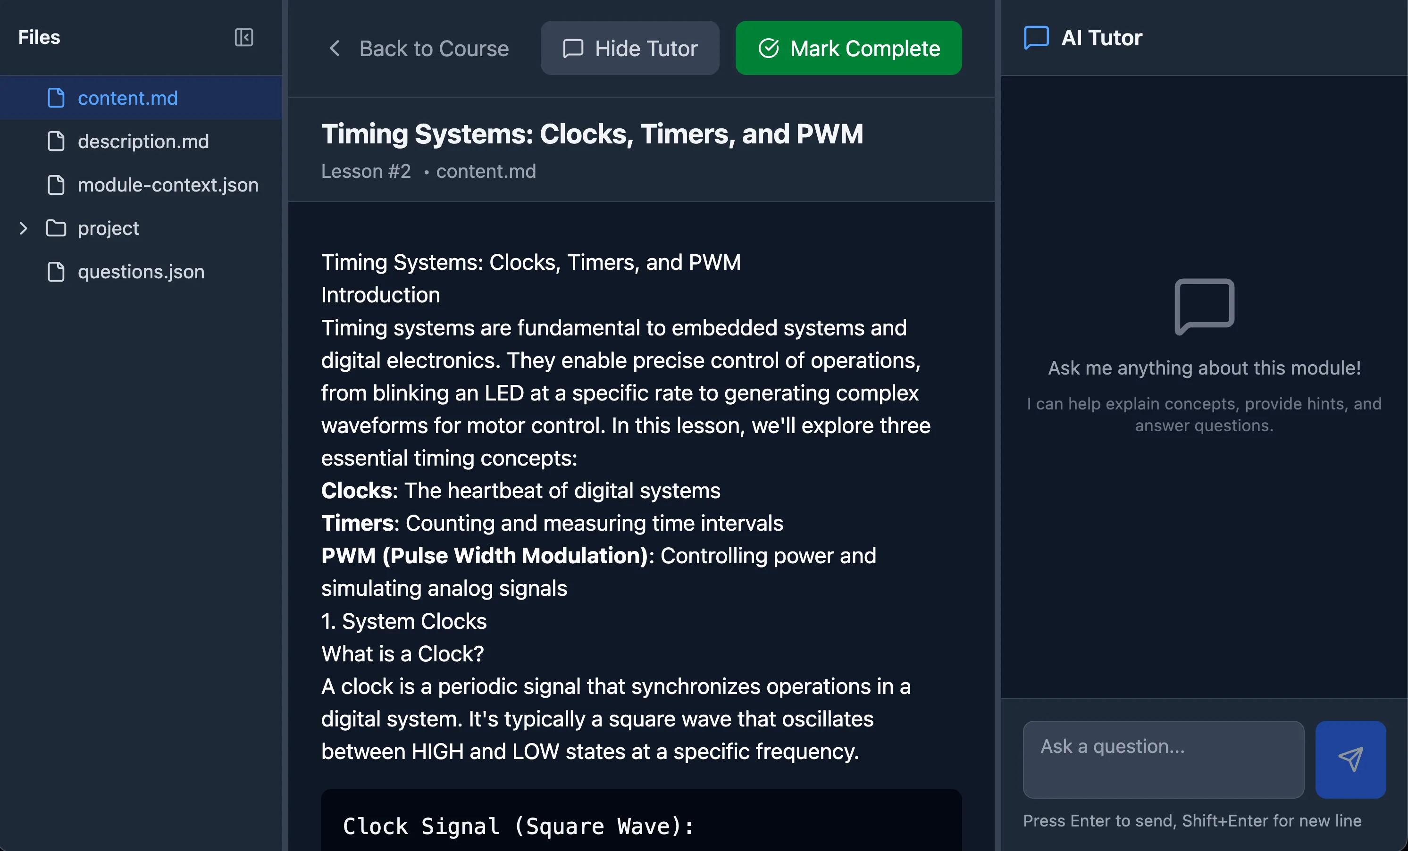Image resolution: width=1408 pixels, height=851 pixels.
Task: Click the 'AI Tutor' title text
Action: coord(1101,38)
